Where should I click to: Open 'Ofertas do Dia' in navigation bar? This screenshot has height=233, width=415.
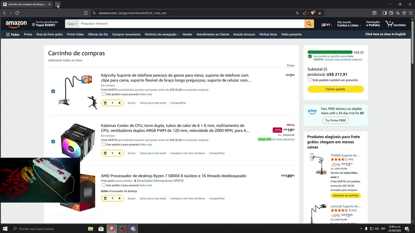[x=98, y=34]
